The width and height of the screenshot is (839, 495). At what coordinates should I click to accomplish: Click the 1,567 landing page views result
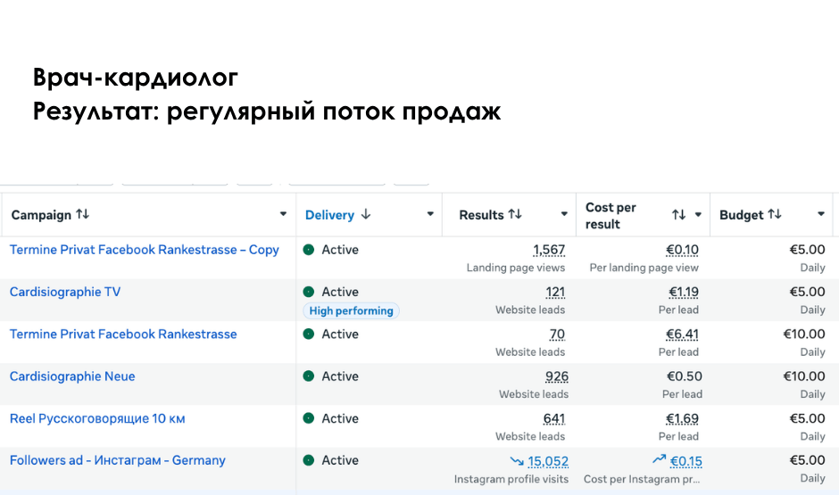pyautogui.click(x=549, y=250)
